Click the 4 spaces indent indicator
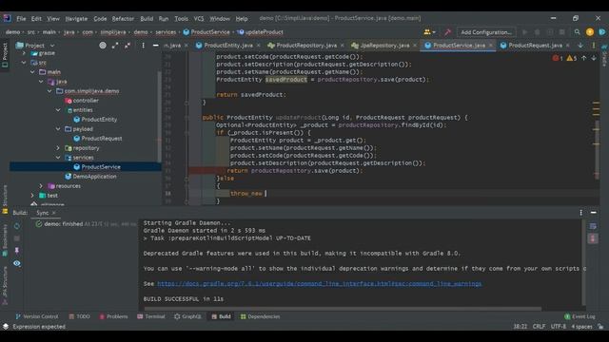The height and width of the screenshot is (342, 609). tap(581, 327)
